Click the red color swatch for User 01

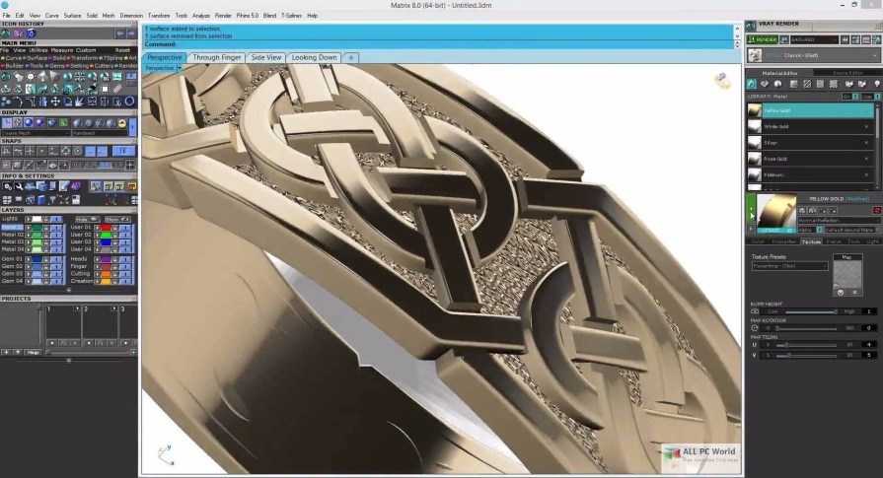106,228
